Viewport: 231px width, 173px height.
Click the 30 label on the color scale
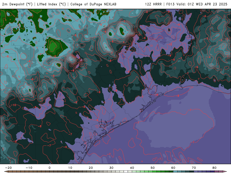111,168
